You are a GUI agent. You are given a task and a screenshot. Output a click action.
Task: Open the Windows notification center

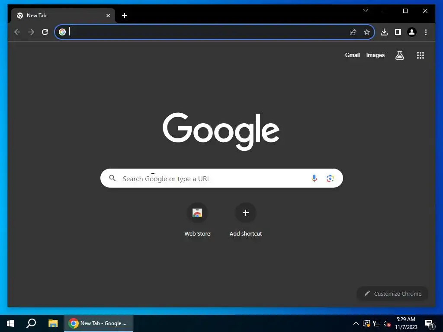click(x=429, y=323)
